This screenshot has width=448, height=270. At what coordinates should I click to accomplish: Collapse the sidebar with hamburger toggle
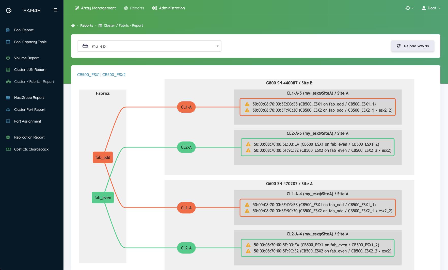55,10
